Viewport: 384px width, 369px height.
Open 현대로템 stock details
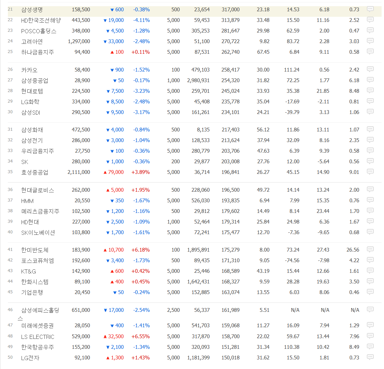[x=32, y=91]
